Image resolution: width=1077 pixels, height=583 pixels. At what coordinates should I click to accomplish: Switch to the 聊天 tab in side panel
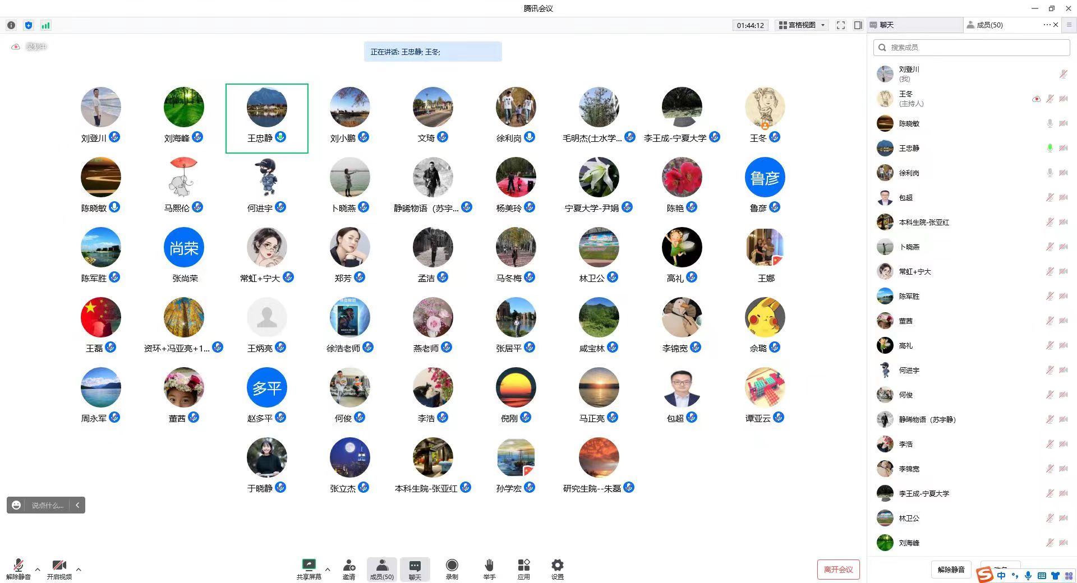tap(914, 25)
